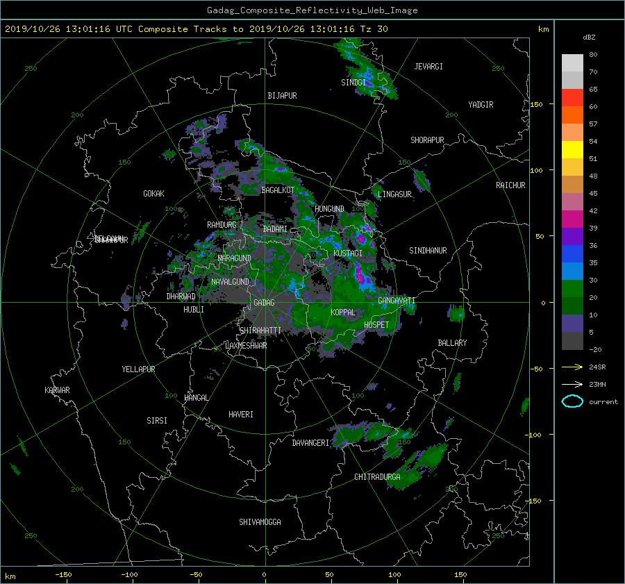The height and width of the screenshot is (584, 625).
Task: Click the CHITRADURGA city label
Action: 377,477
